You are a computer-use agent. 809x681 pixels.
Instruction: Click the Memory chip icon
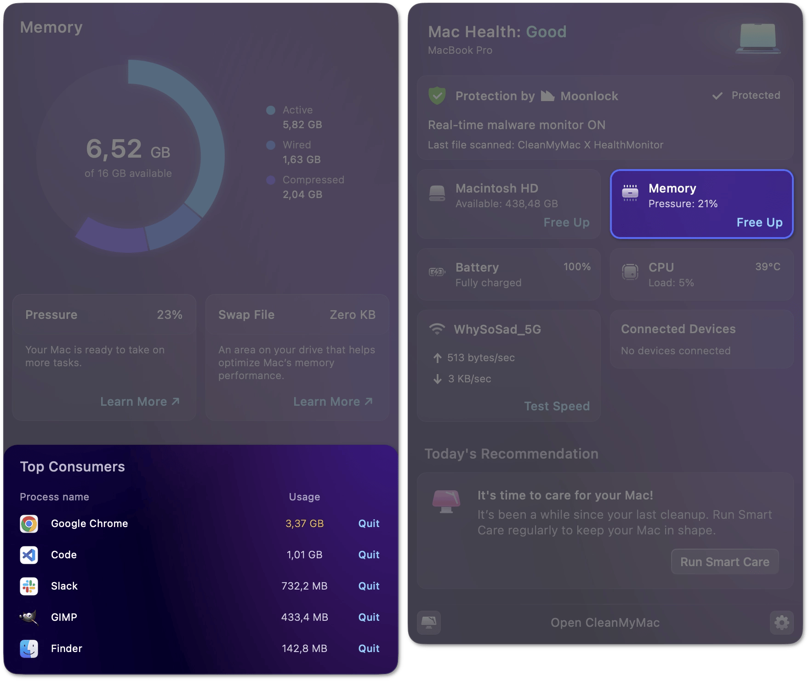click(630, 193)
